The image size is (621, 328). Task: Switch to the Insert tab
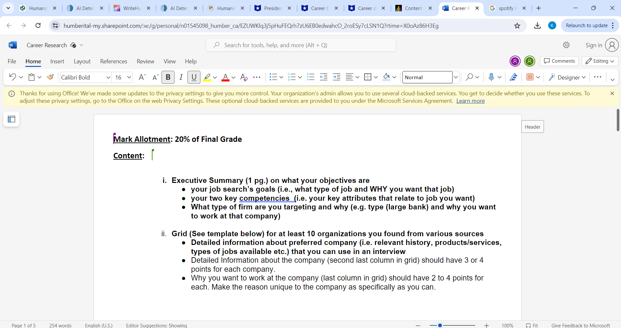(57, 61)
